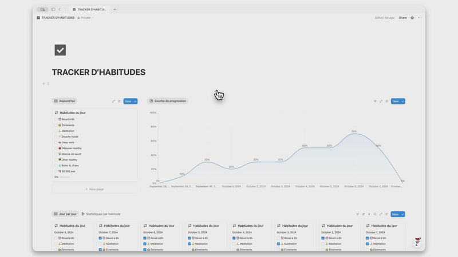Viewport: 458px width, 257px height.
Task: Open the search icon in the bottom database toolbar
Action: coord(375,214)
